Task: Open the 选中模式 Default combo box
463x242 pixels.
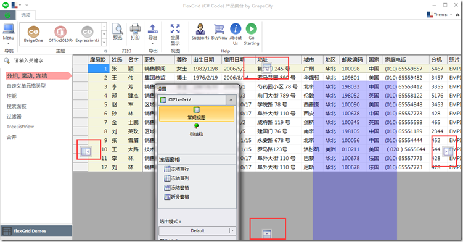Action: click(x=197, y=230)
